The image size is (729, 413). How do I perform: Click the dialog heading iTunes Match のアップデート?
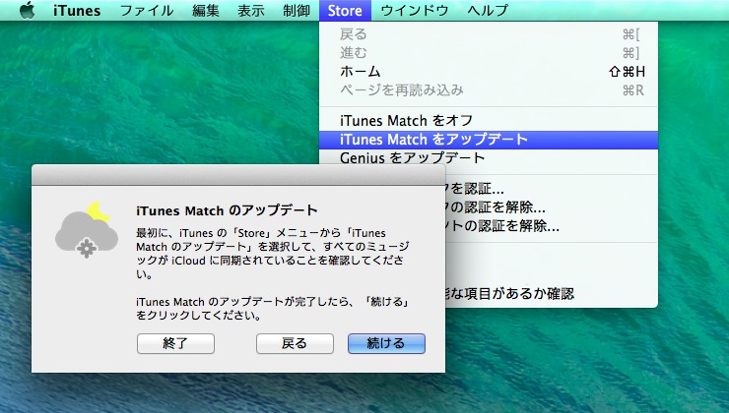click(227, 210)
